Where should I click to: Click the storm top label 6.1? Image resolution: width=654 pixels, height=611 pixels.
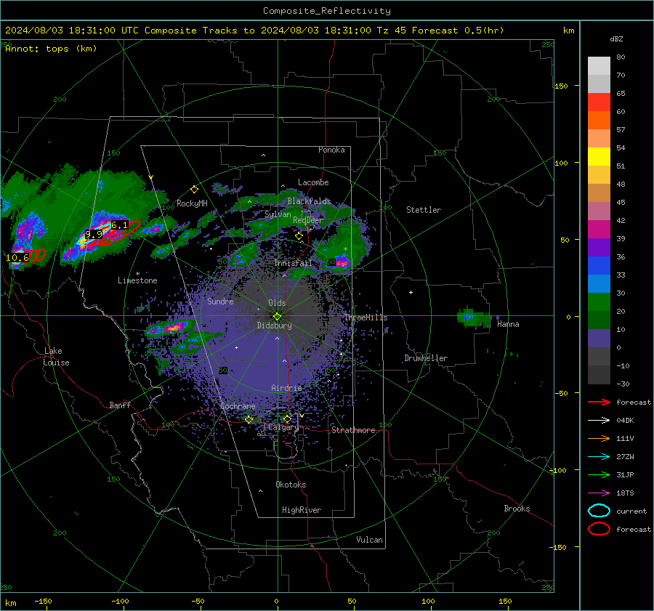[119, 225]
